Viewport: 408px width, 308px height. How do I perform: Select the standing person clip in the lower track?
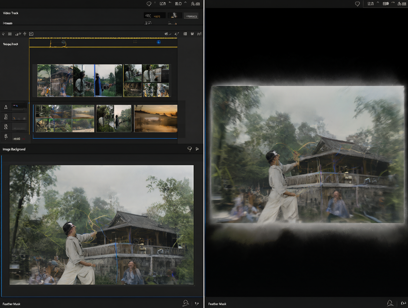(114, 119)
